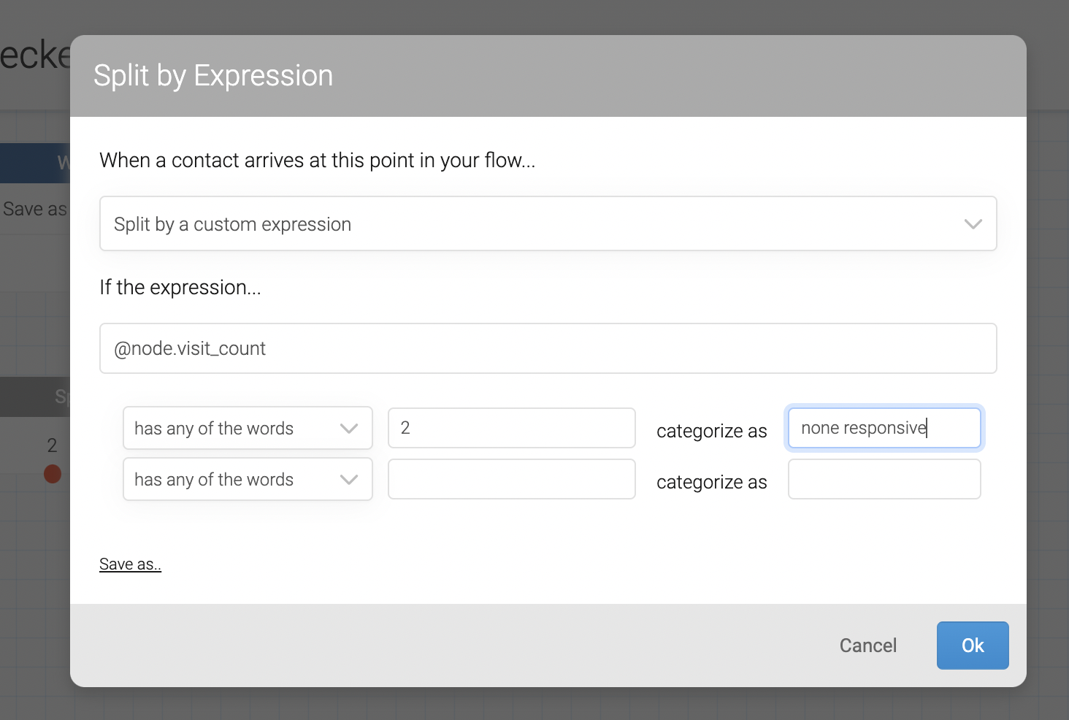Click the rule value field containing '2'
Image resolution: width=1069 pixels, height=720 pixels.
pos(511,428)
